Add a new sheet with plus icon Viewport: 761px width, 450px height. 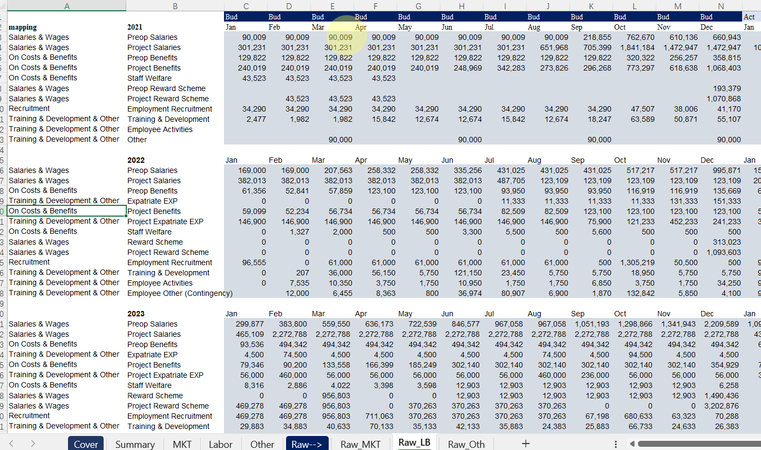click(525, 444)
